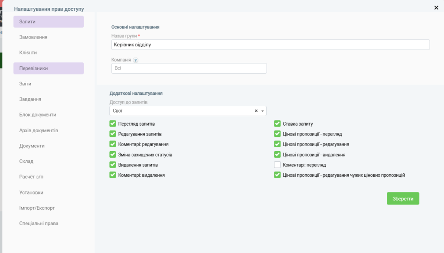Click the Зберегти button

[403, 199]
